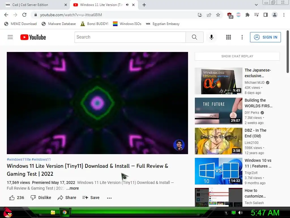290x218 pixels.
Task: Click the video player area
Action: [97, 103]
